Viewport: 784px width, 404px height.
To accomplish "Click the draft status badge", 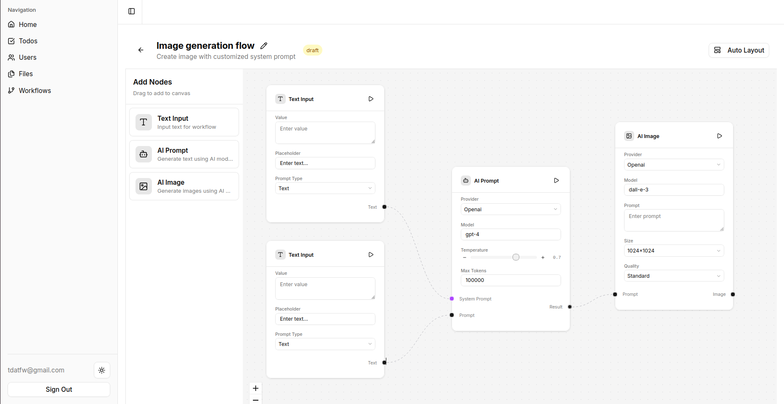I will (312, 50).
